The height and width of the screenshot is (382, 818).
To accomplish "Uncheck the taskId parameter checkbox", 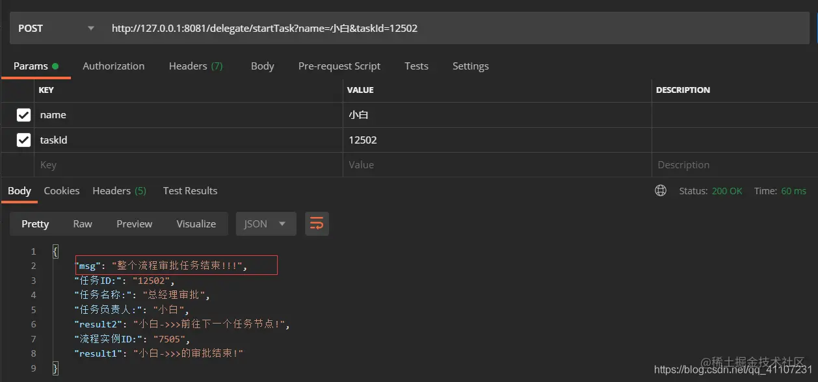I will [23, 140].
